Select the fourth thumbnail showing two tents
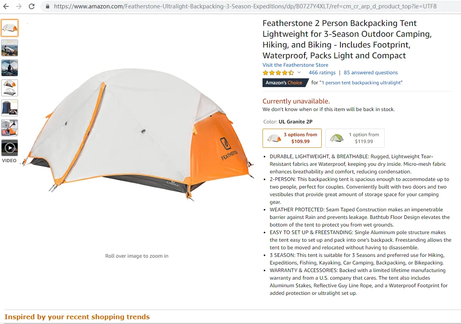461x324 pixels. [10, 88]
